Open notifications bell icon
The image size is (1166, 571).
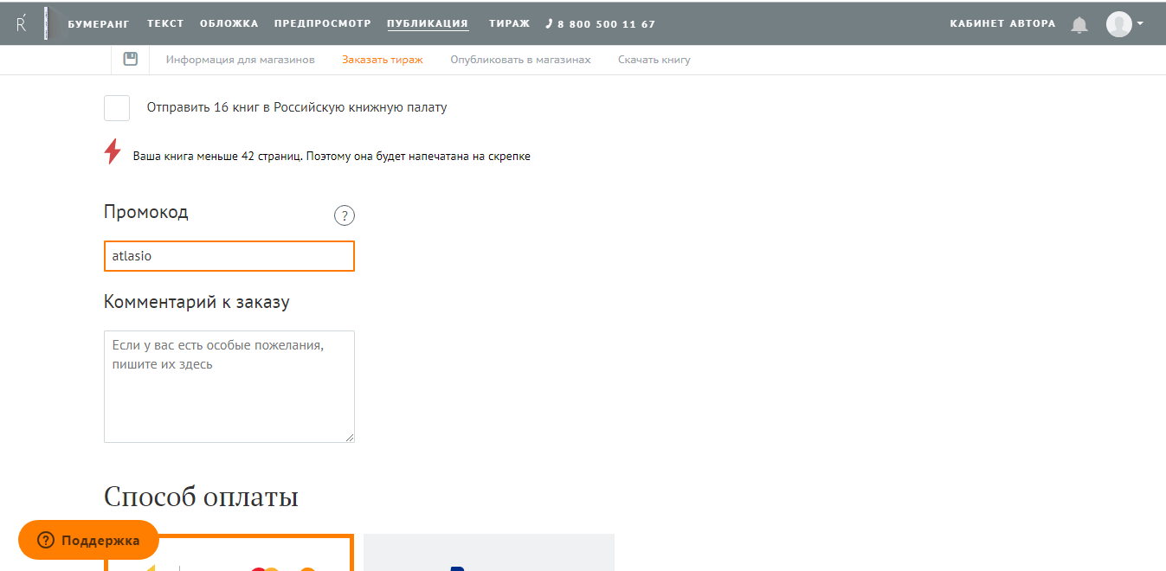pos(1079,24)
